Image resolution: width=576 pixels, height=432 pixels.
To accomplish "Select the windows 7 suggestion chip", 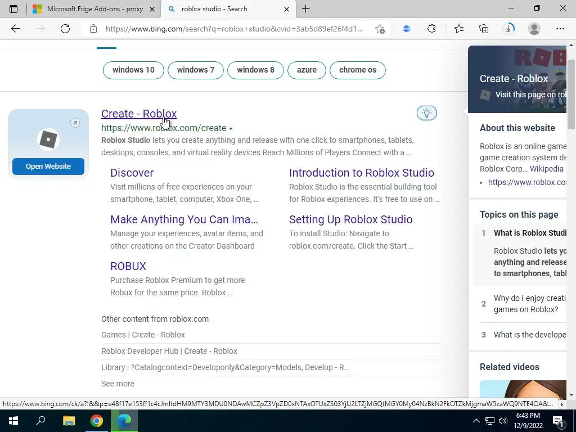I will [x=195, y=70].
